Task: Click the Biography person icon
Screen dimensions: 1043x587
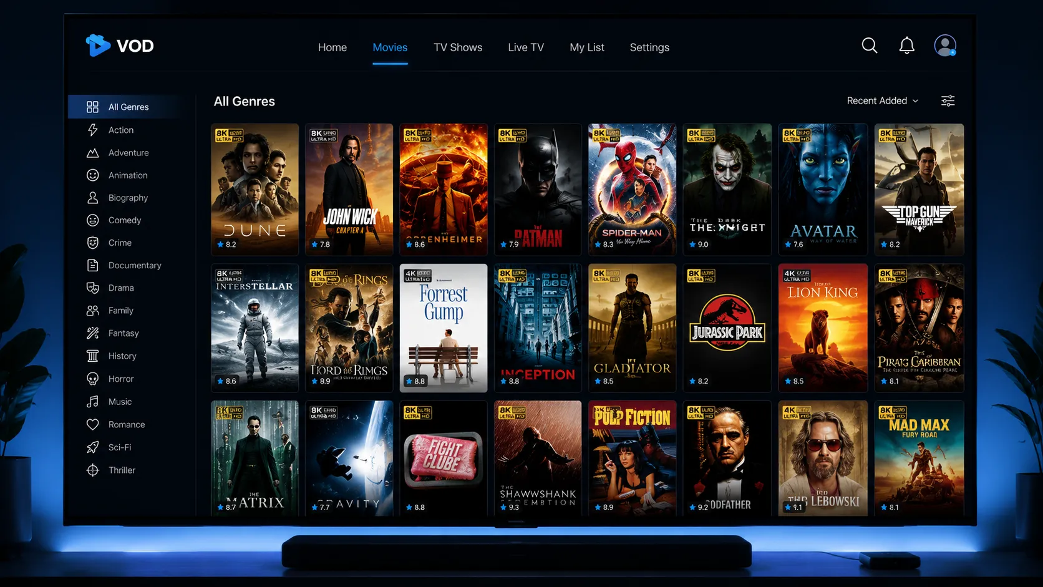Action: point(92,198)
